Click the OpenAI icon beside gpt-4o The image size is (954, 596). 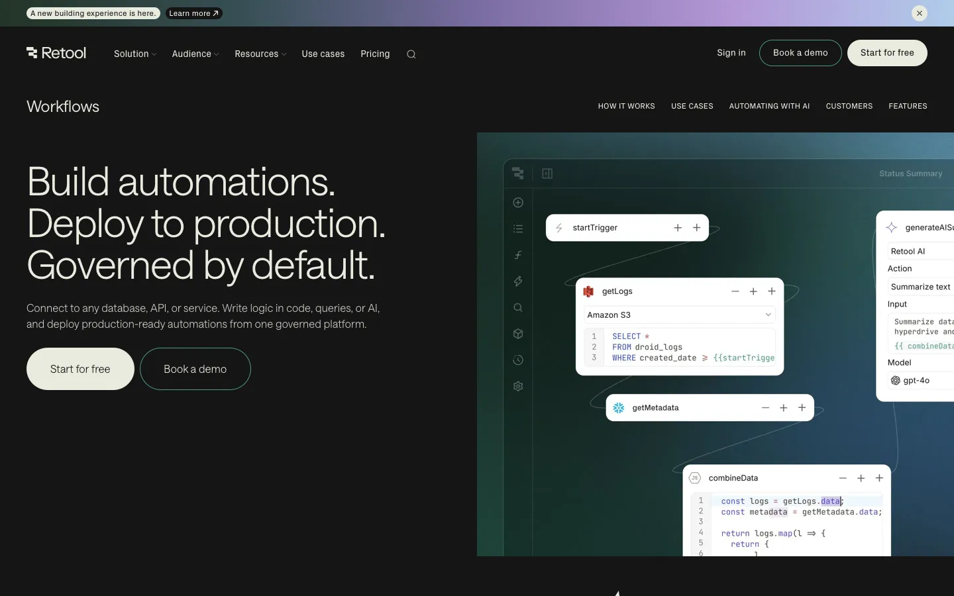(896, 381)
